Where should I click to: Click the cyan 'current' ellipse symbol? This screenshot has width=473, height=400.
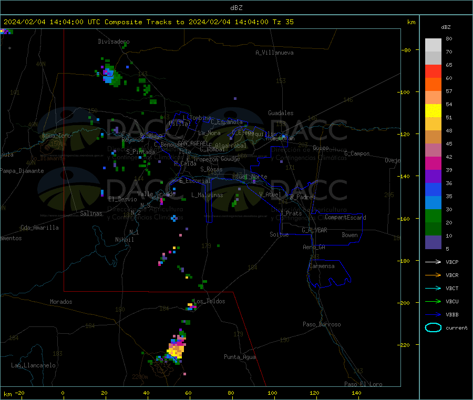pos(433,327)
